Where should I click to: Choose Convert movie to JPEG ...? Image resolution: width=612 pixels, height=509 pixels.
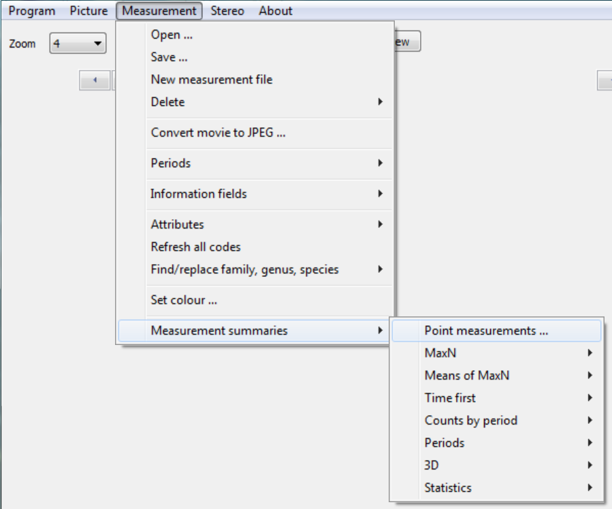point(218,133)
